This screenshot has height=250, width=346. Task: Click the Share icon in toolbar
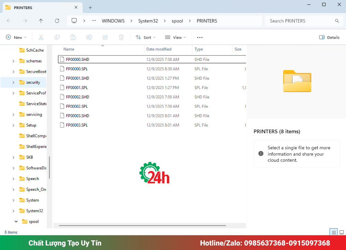click(105, 37)
